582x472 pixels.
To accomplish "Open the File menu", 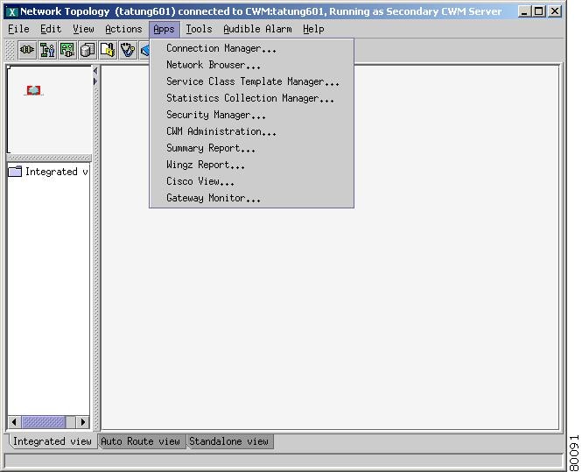I will [x=18, y=29].
